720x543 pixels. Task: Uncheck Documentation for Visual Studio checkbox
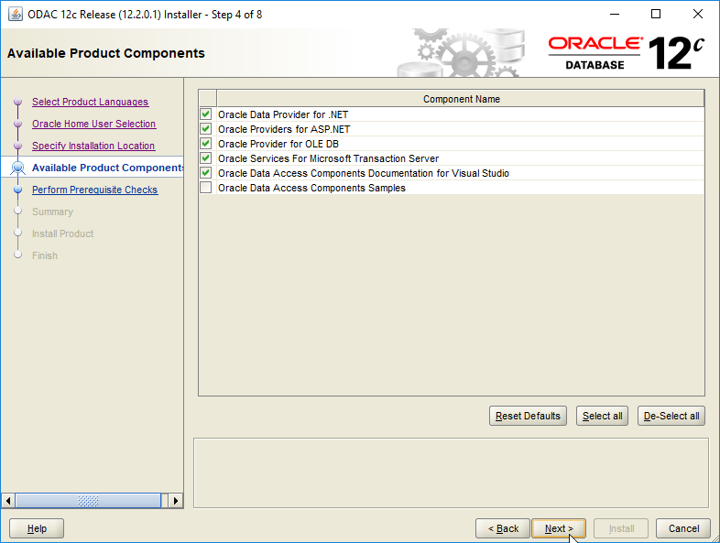tap(206, 173)
